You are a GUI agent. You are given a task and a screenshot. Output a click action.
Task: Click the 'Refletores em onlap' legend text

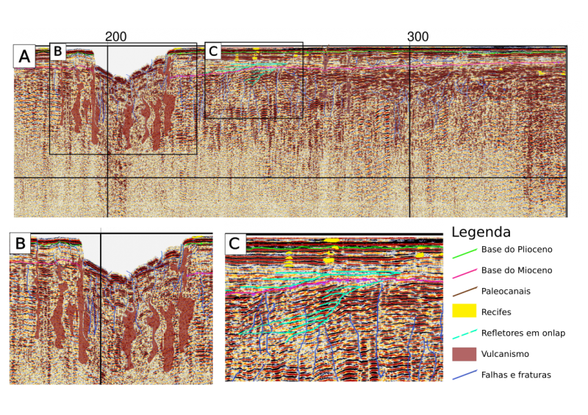pyautogui.click(x=523, y=333)
